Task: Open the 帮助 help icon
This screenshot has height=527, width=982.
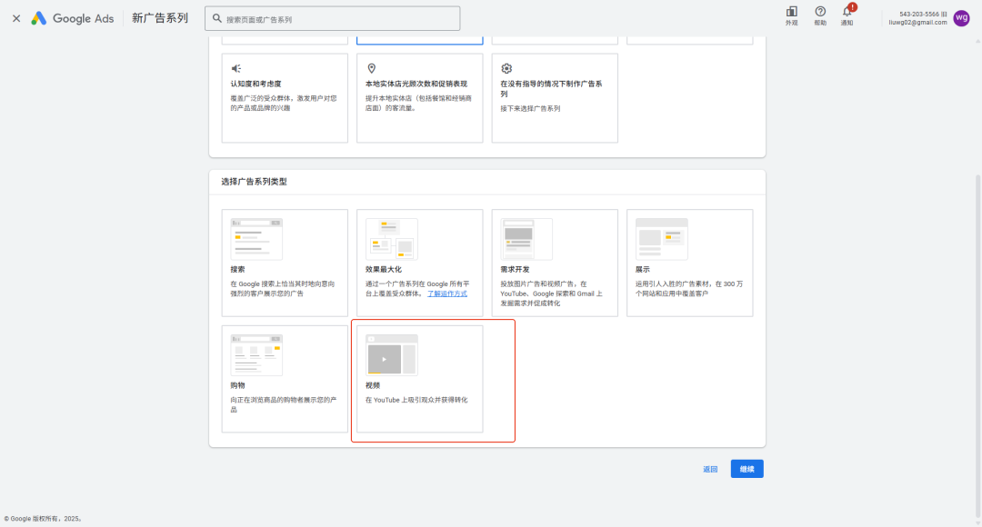Action: [820, 15]
